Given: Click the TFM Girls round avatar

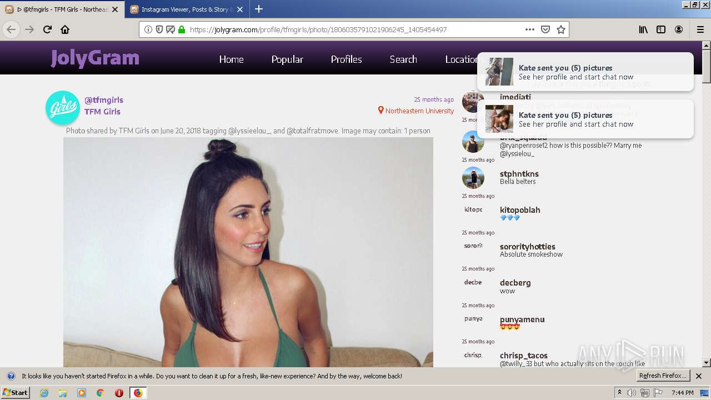Looking at the screenshot, I should tap(63, 108).
